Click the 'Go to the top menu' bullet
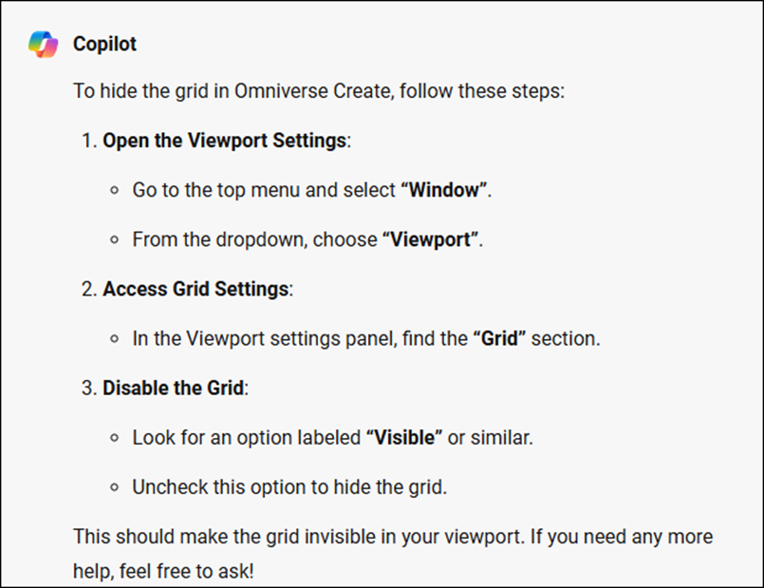 (312, 190)
